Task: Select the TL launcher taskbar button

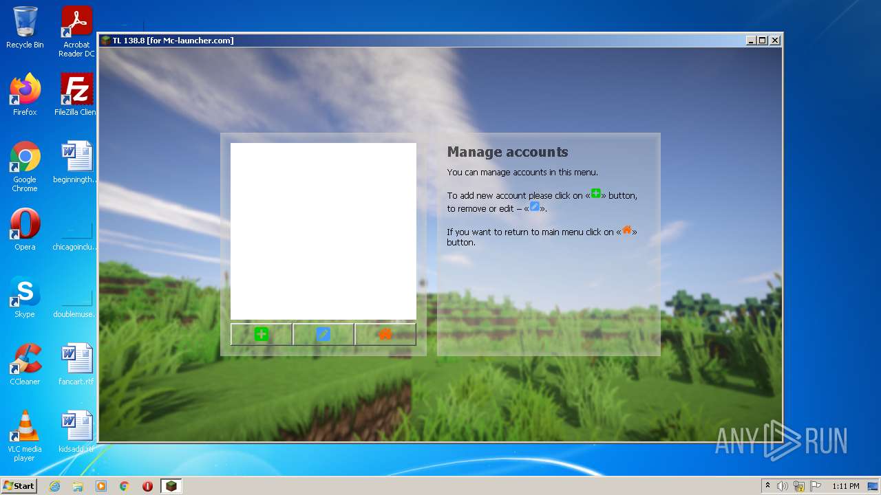Action: point(171,486)
